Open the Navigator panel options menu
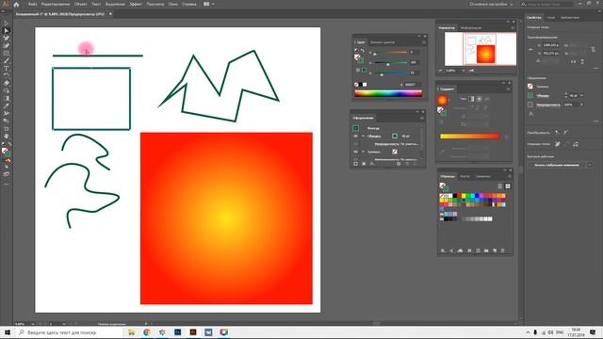The height and width of the screenshot is (339, 603). [x=513, y=27]
